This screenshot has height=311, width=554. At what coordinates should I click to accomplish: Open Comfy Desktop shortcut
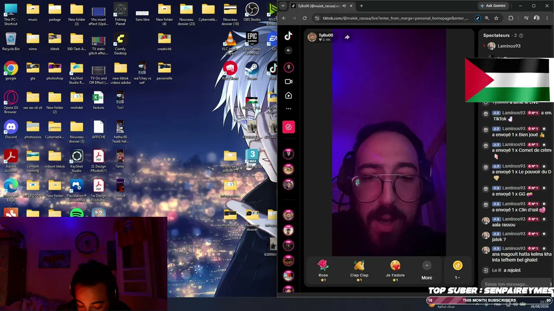(120, 44)
